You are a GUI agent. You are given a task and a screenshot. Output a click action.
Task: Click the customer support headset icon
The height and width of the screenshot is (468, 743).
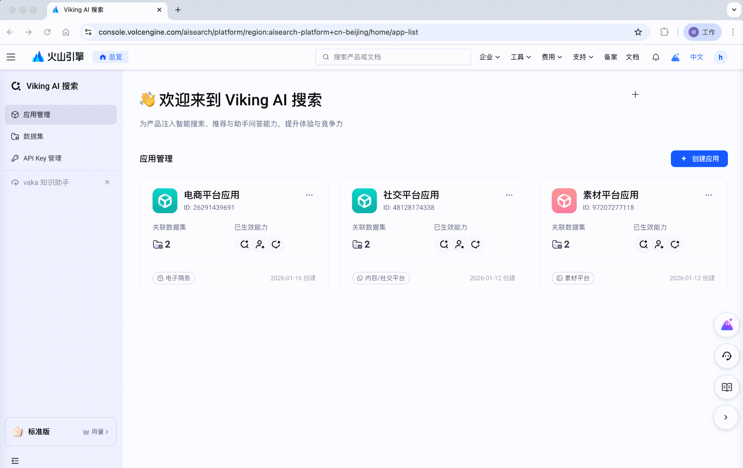click(x=727, y=356)
